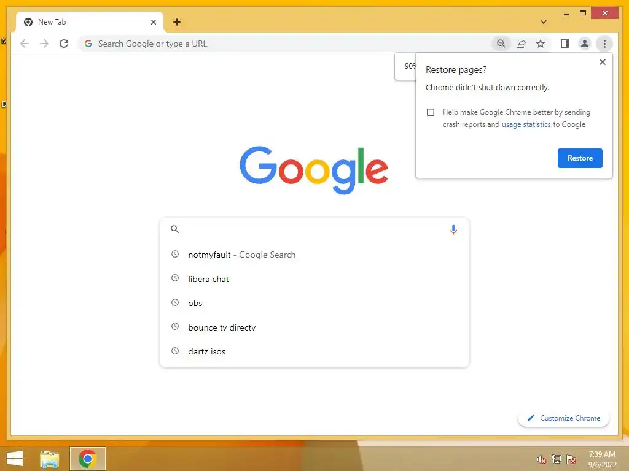Bookmark this tab with the star icon
629x471 pixels.
click(x=541, y=44)
